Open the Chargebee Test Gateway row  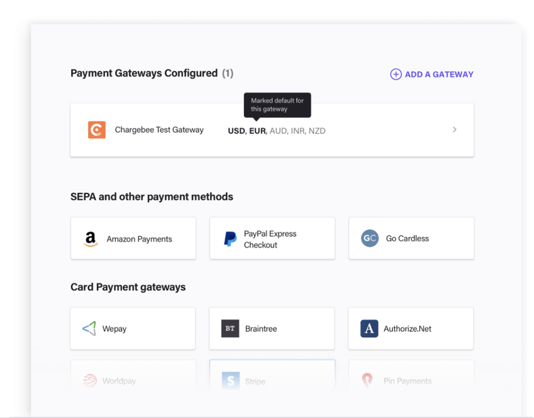pyautogui.click(x=272, y=130)
